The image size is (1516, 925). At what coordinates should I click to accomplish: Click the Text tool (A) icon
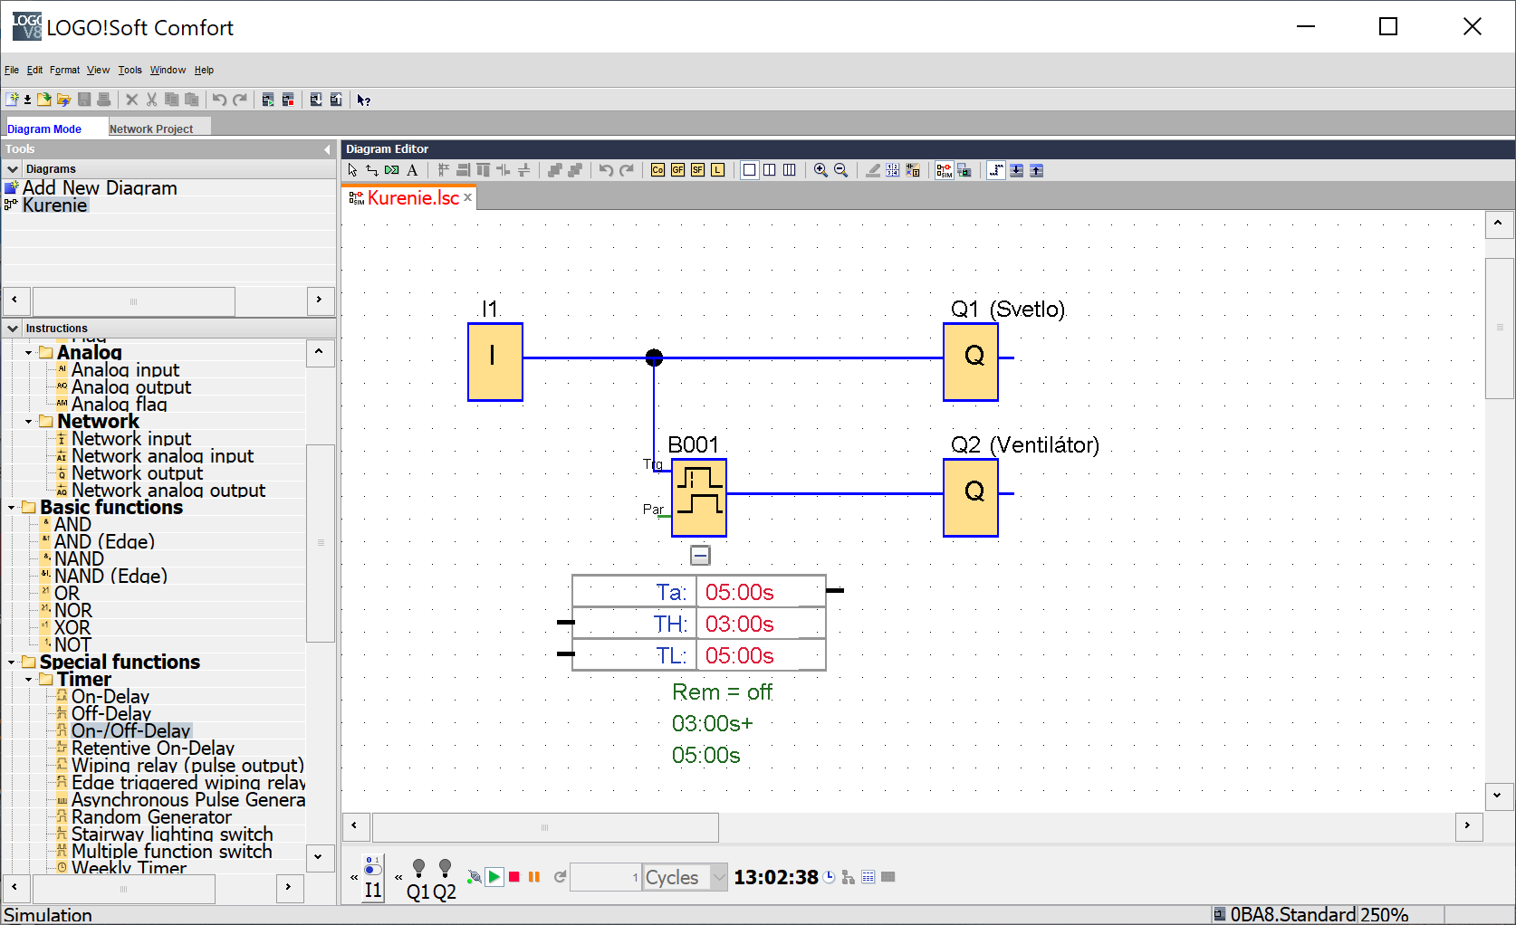tap(412, 170)
